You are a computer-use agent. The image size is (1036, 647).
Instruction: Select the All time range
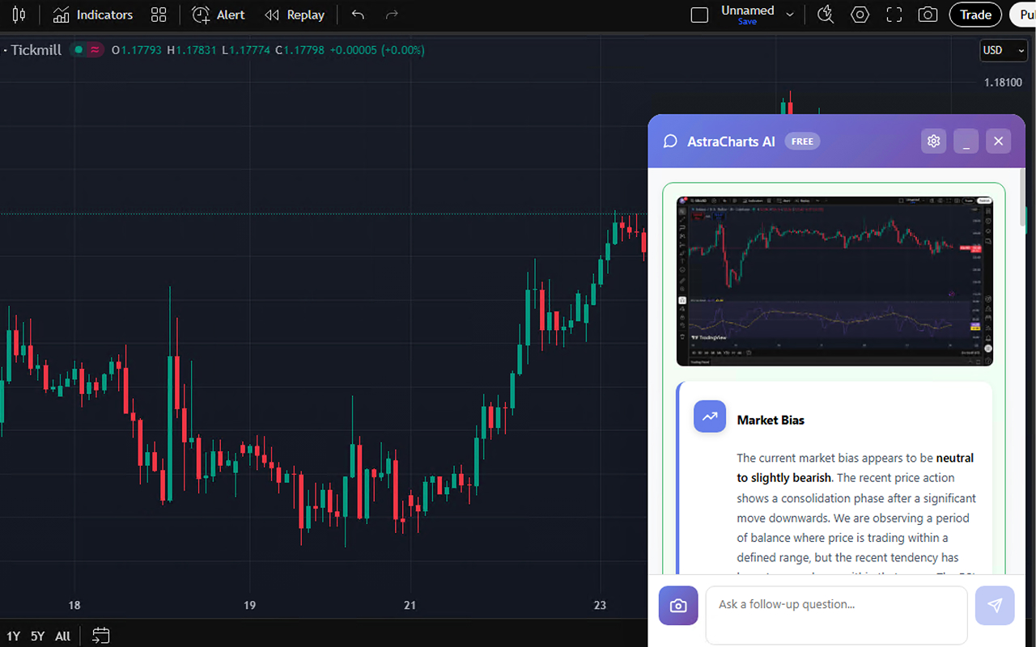click(x=63, y=636)
